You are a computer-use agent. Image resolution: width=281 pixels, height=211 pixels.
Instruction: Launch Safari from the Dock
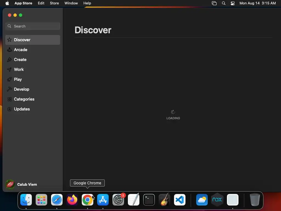point(57,200)
